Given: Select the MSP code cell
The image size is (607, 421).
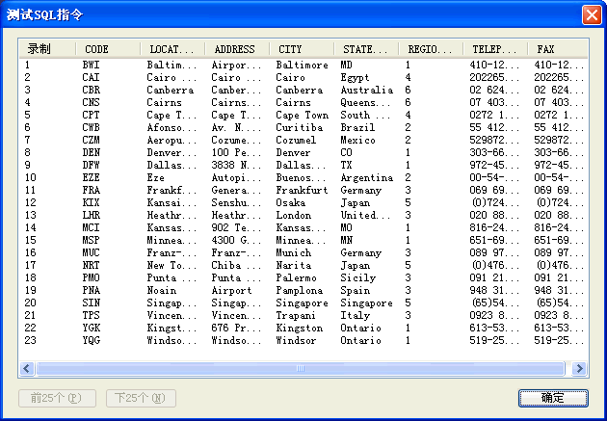Looking at the screenshot, I should 91,240.
